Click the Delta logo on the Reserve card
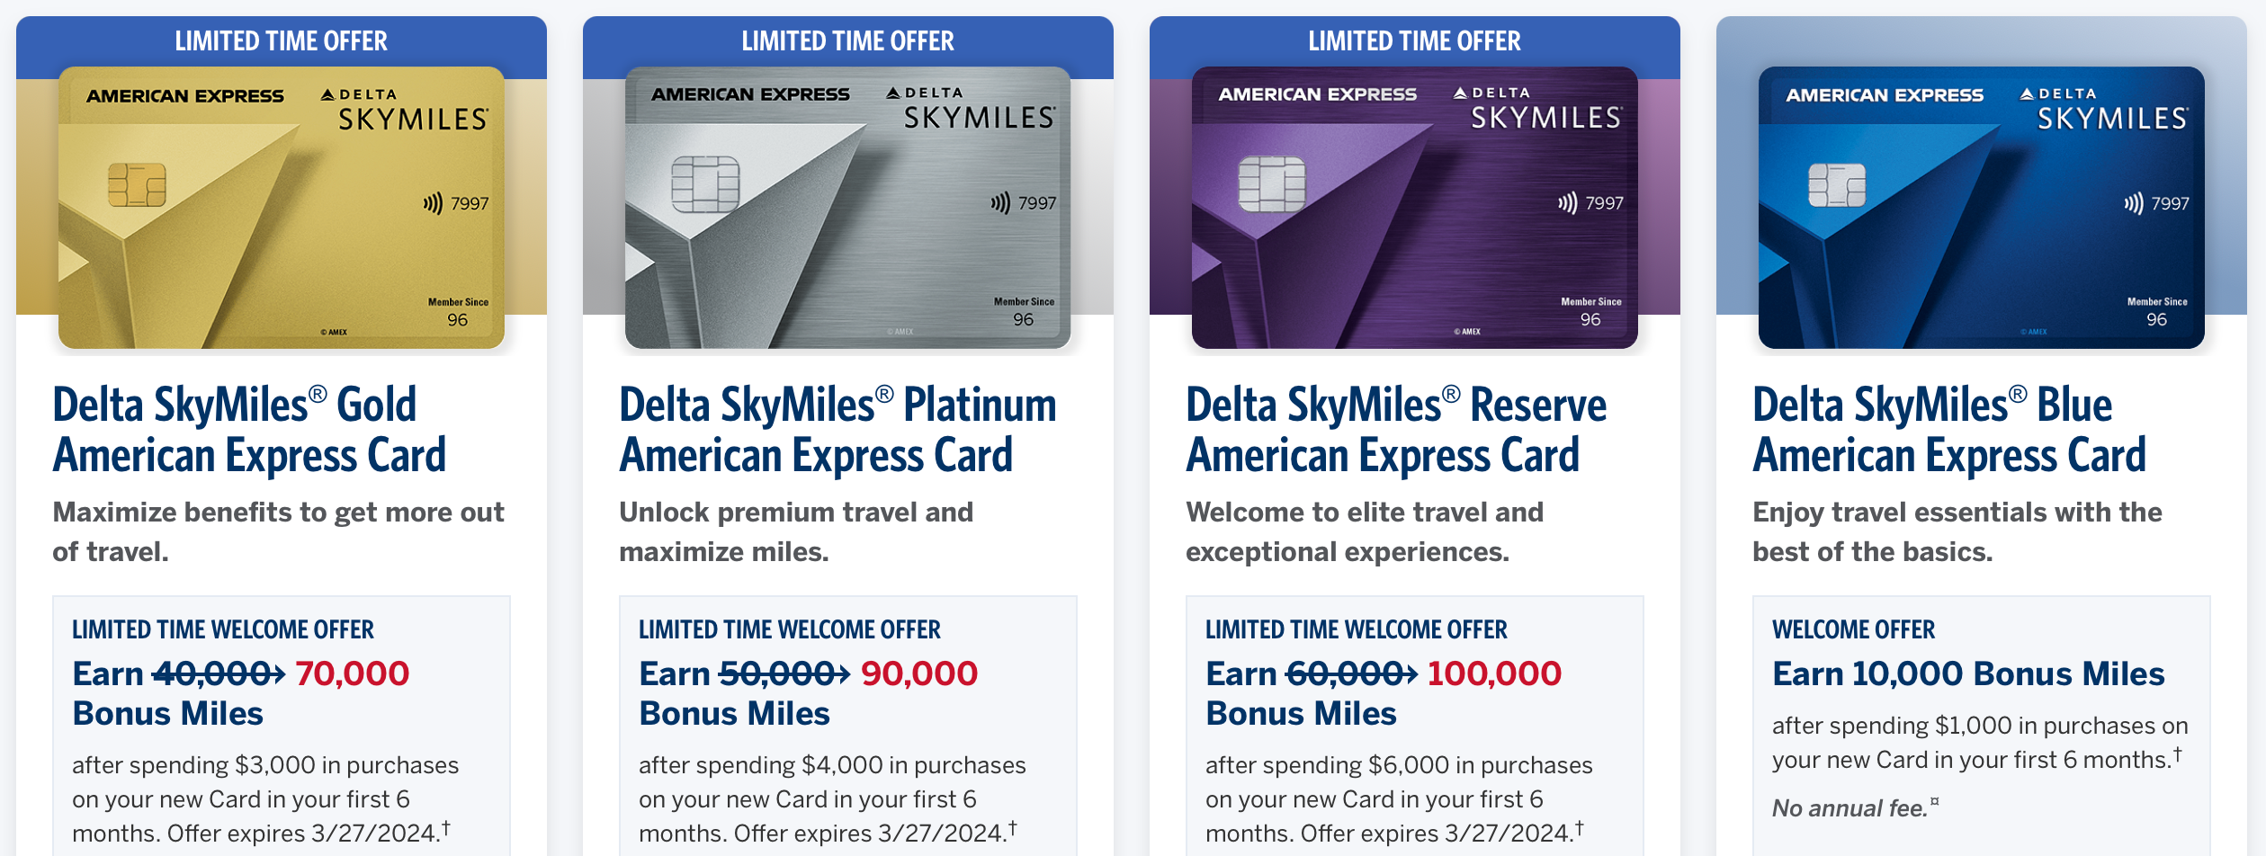The height and width of the screenshot is (856, 2266). pyautogui.click(x=1461, y=93)
